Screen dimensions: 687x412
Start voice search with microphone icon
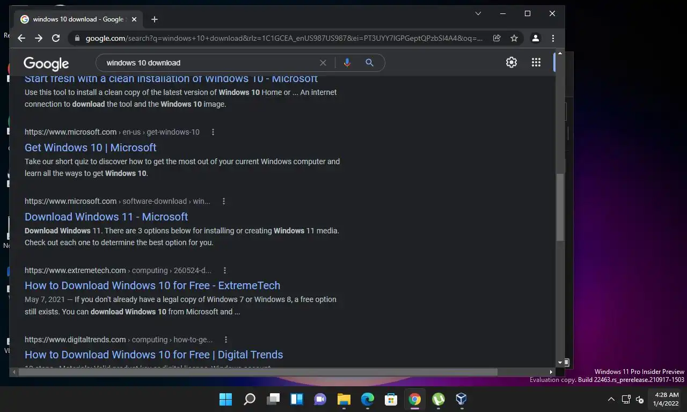click(x=347, y=63)
